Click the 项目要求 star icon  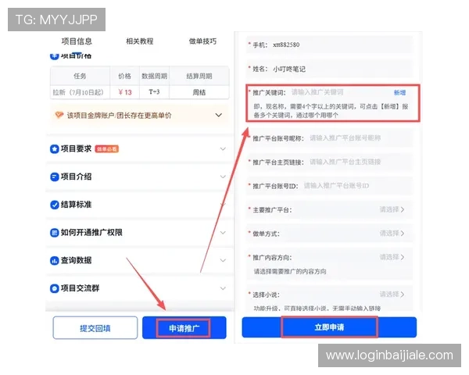54,149
